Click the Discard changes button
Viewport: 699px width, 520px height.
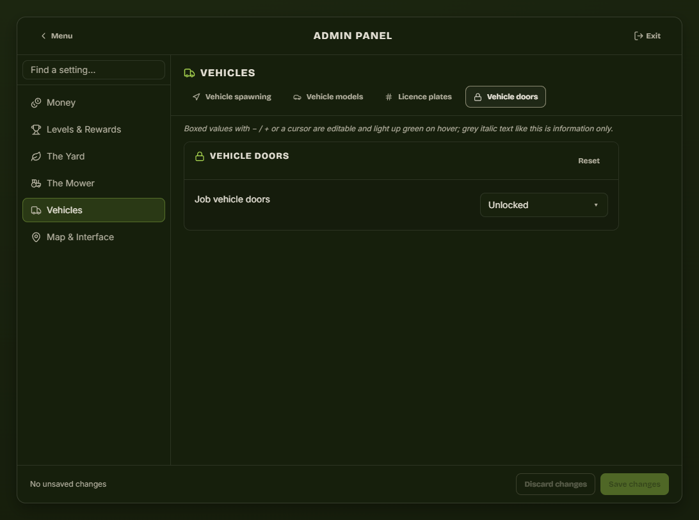[556, 484]
